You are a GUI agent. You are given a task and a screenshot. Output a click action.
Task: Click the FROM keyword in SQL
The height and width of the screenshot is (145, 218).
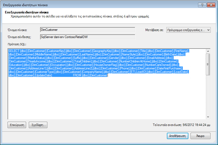point(77,75)
